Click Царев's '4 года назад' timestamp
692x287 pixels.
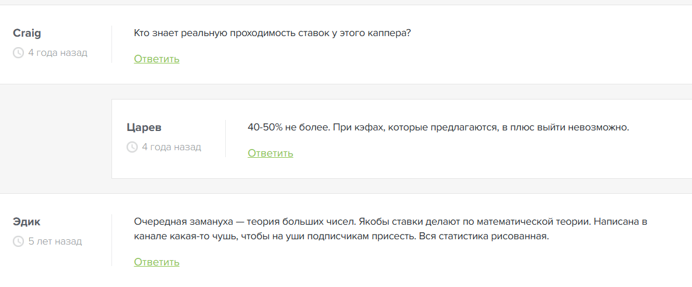pyautogui.click(x=172, y=147)
